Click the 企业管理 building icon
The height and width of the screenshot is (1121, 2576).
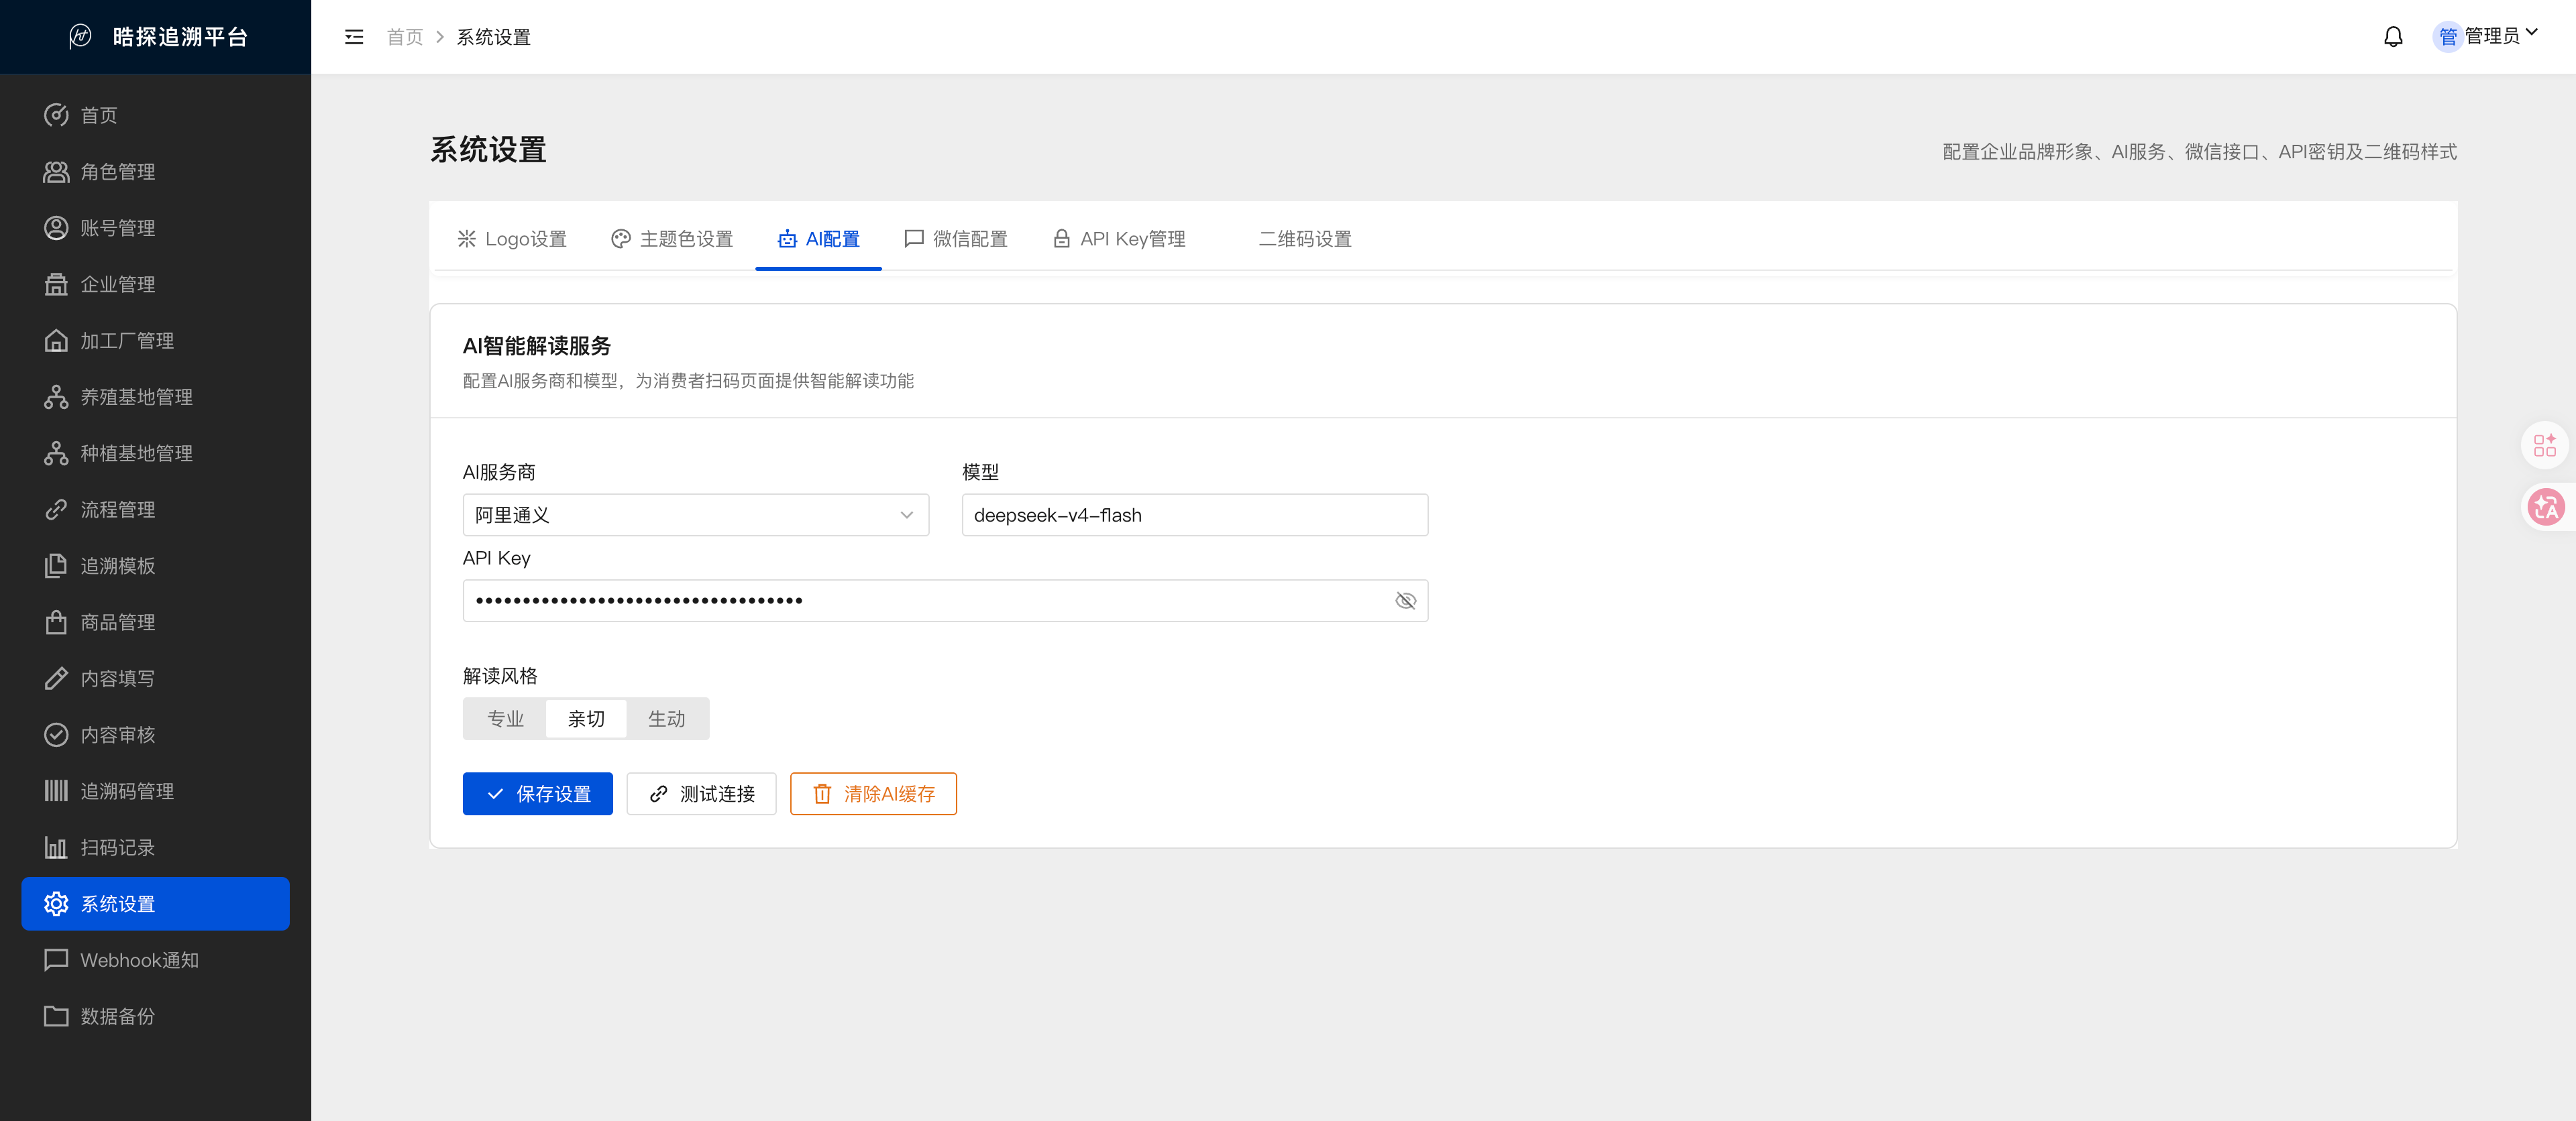coord(56,284)
